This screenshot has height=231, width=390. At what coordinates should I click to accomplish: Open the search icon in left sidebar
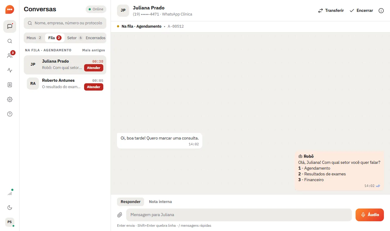pos(10,41)
